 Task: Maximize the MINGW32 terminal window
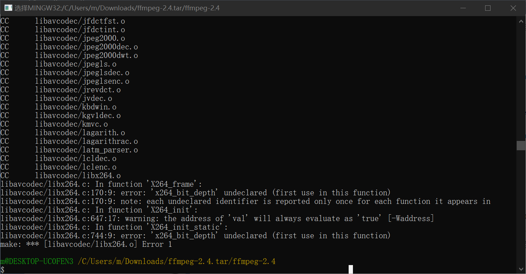[488, 8]
